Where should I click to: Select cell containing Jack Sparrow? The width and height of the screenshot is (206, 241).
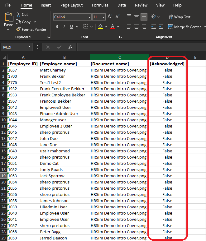(x=65, y=176)
